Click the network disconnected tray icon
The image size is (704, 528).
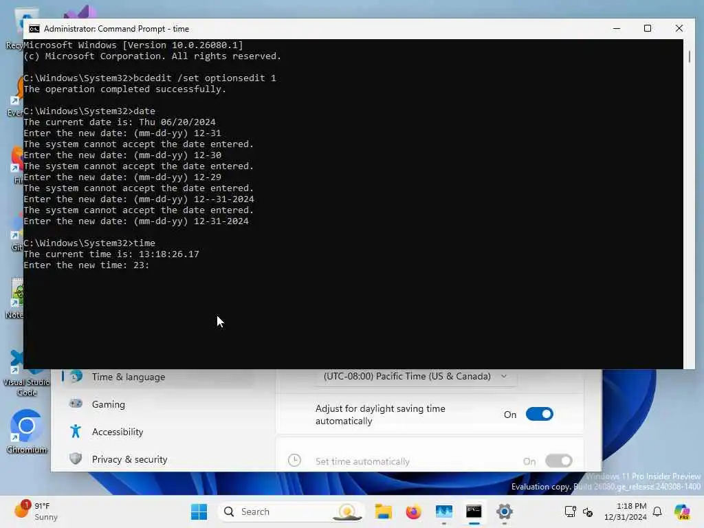pyautogui.click(x=588, y=511)
